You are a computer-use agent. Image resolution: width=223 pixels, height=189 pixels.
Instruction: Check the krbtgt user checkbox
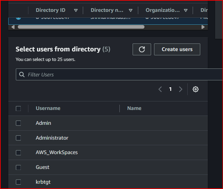pyautogui.click(x=18, y=182)
